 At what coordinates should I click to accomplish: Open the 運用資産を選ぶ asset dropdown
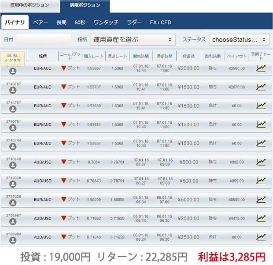(133, 40)
